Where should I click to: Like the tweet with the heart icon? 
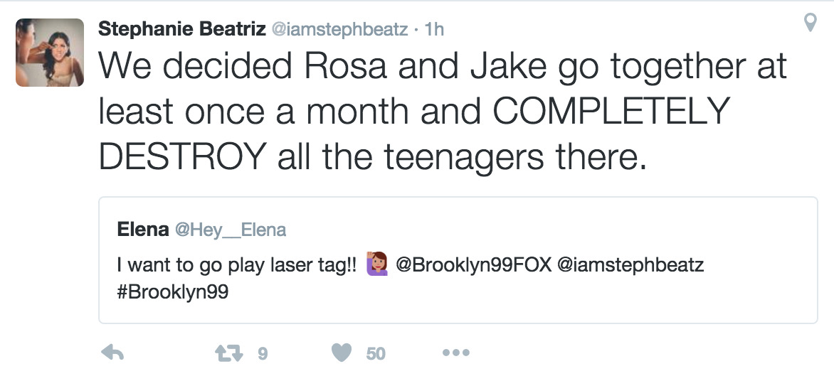click(342, 353)
